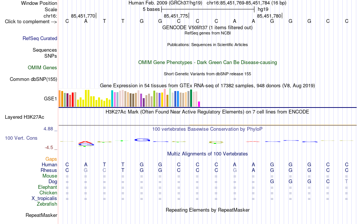
Task: Click the Basewise Conservation by PhyloP title
Action: tap(207, 129)
